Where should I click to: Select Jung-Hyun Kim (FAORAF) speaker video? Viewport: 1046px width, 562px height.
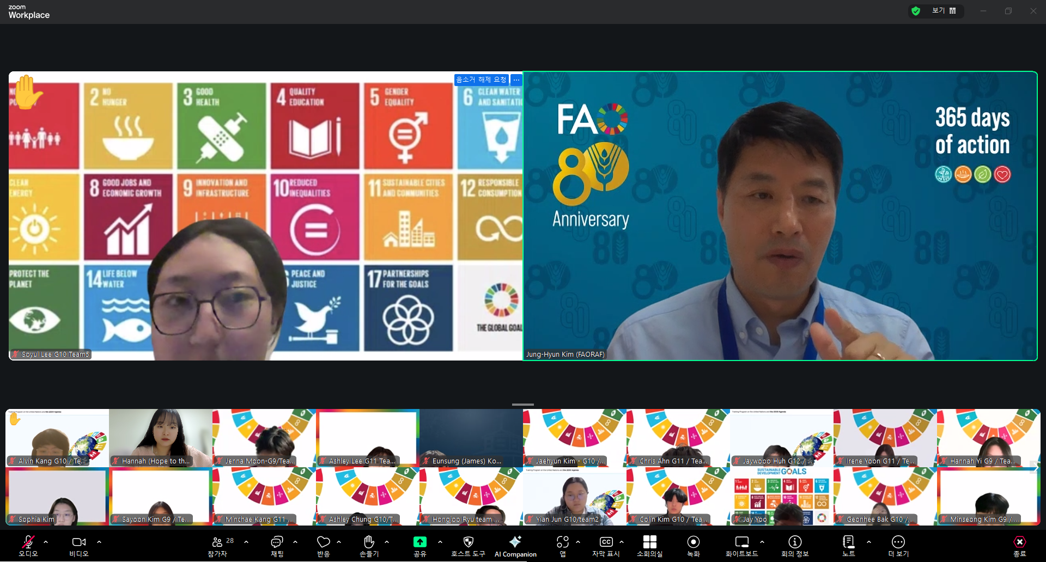click(780, 216)
